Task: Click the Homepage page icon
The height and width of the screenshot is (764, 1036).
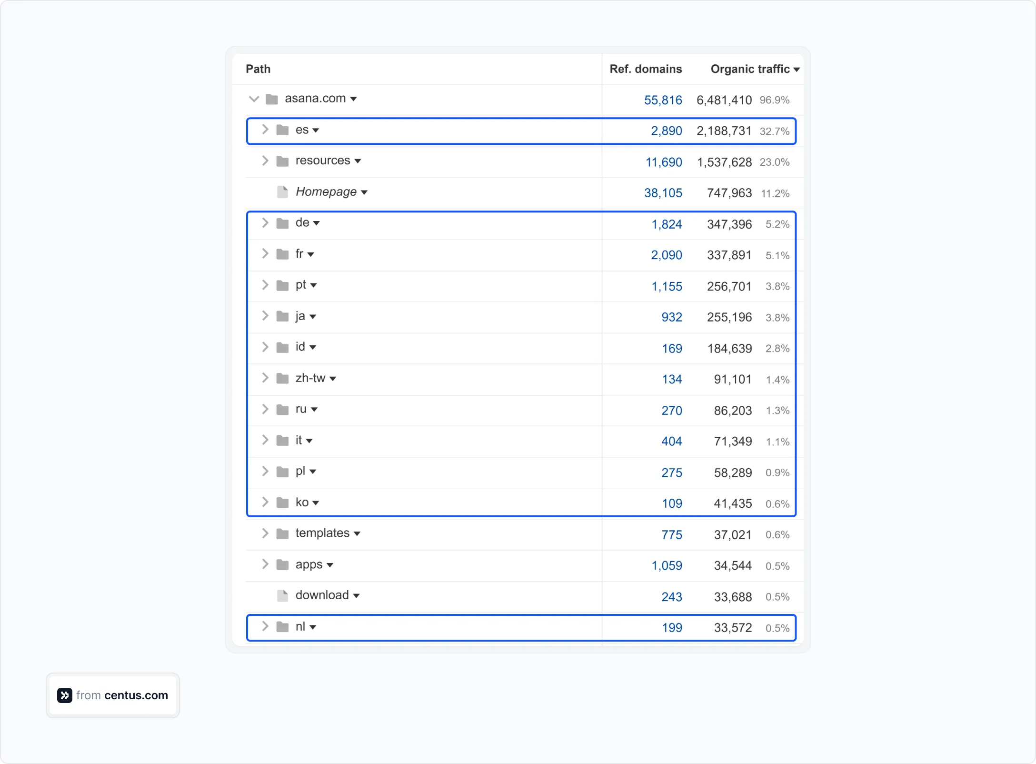Action: [283, 191]
